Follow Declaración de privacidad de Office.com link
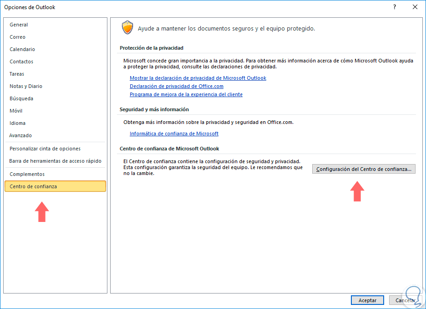426x309 pixels. tap(177, 86)
